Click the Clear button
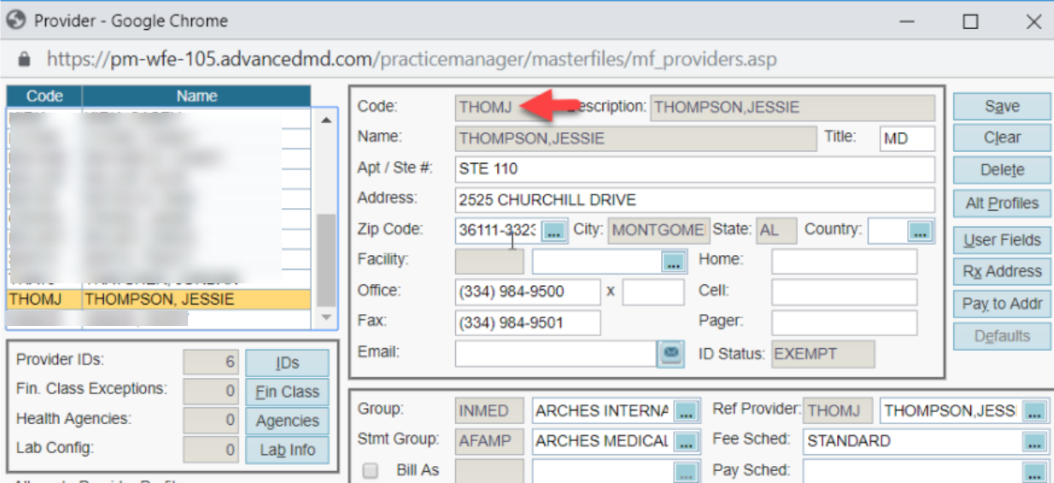This screenshot has width=1054, height=483. click(x=1001, y=137)
